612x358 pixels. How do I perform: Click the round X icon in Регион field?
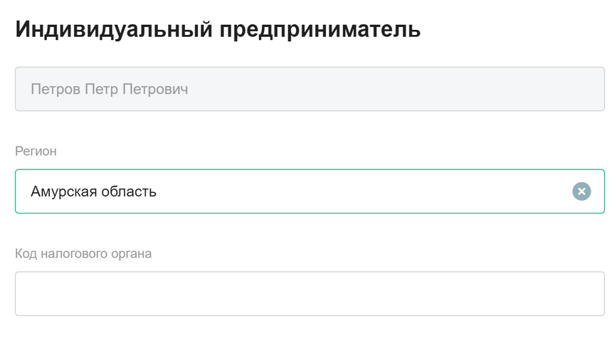581,191
